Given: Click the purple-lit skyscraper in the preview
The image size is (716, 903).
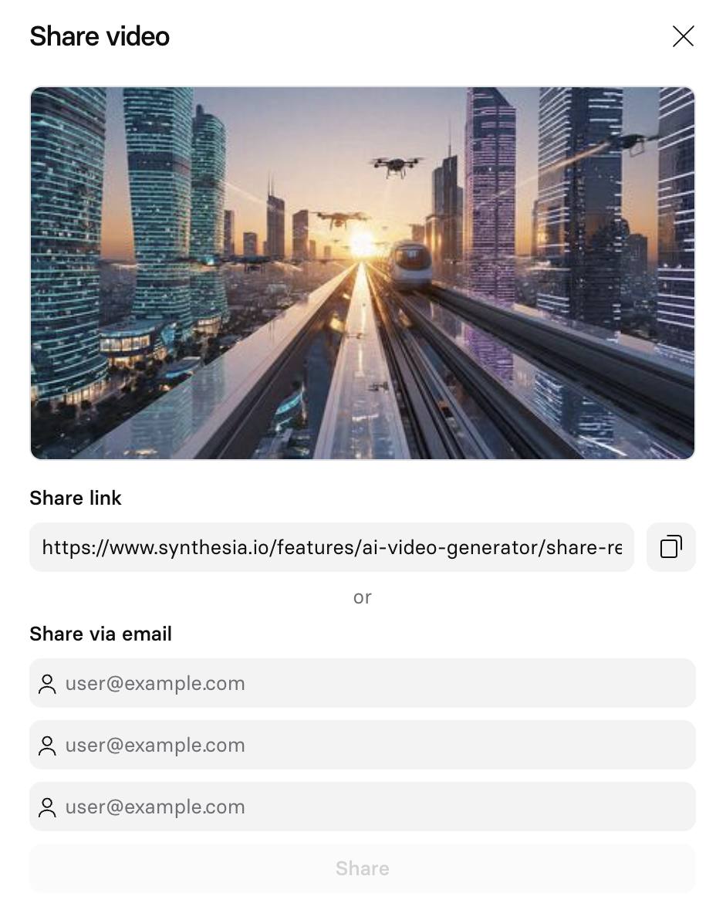Looking at the screenshot, I should [x=491, y=190].
